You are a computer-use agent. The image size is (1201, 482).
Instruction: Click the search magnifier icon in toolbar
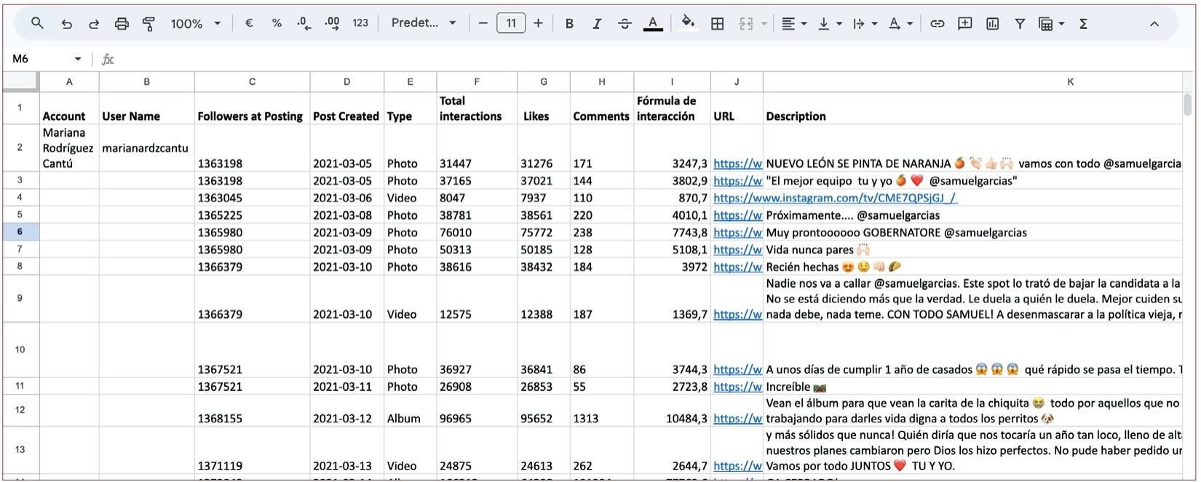tap(37, 23)
